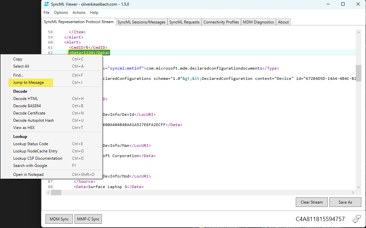Click com.microsoft.mdm.declaredconfigurationdocuments text
The width and height of the screenshot is (366, 228).
coord(204,68)
